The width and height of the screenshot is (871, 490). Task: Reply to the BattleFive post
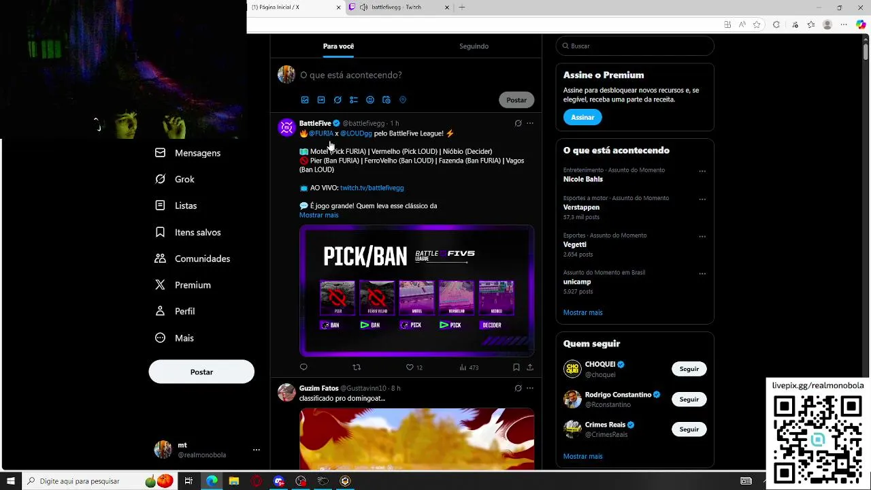click(x=303, y=367)
